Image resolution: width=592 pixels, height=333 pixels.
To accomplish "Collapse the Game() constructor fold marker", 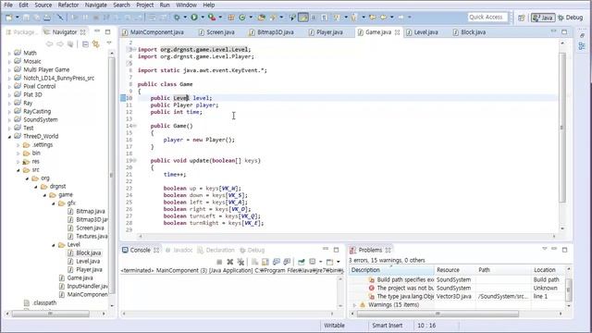I will (135, 126).
